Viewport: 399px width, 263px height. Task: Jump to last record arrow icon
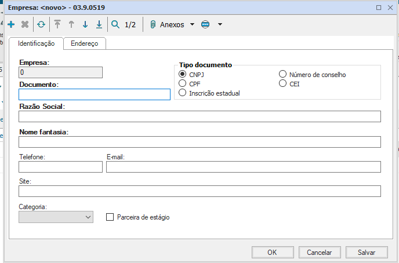pos(99,25)
